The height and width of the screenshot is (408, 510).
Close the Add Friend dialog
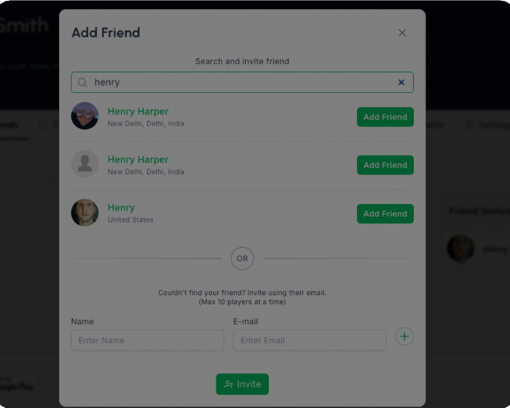(x=402, y=33)
